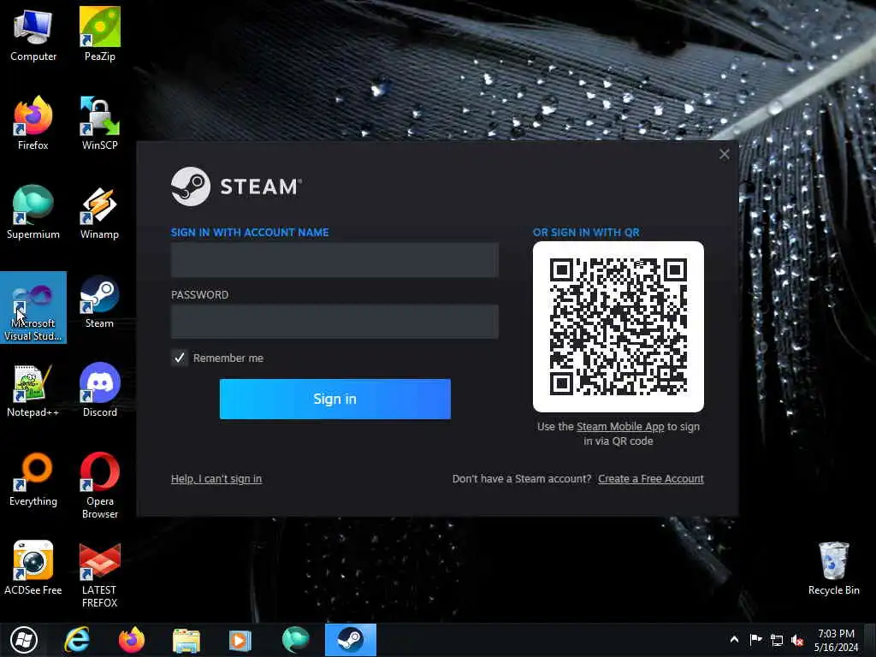
Task: Click the Steam taskbar button
Action: click(350, 640)
